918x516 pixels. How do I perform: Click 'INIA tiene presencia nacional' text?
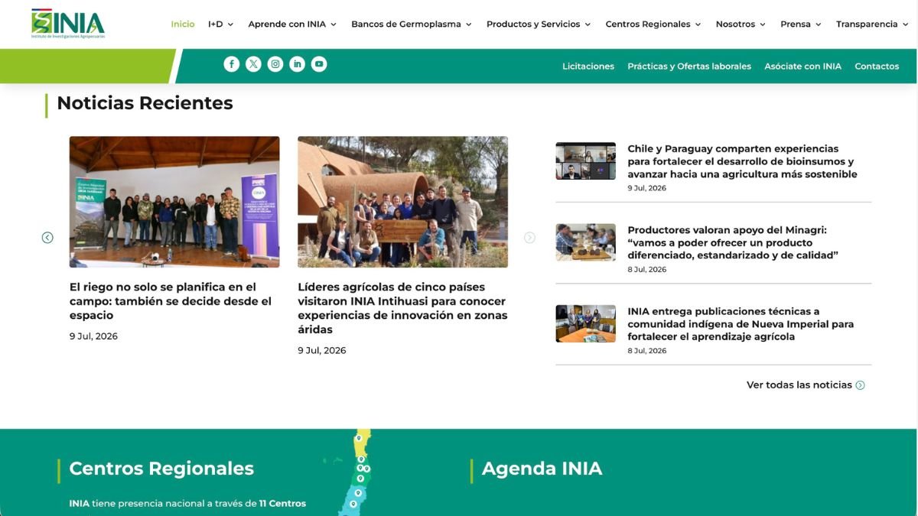(x=187, y=504)
